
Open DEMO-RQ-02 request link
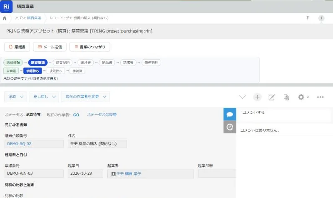tap(19, 144)
